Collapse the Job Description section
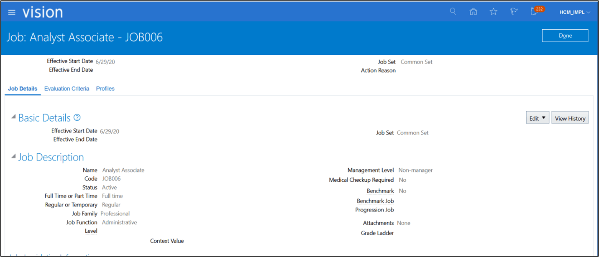Image resolution: width=599 pixels, height=257 pixels. 13,157
